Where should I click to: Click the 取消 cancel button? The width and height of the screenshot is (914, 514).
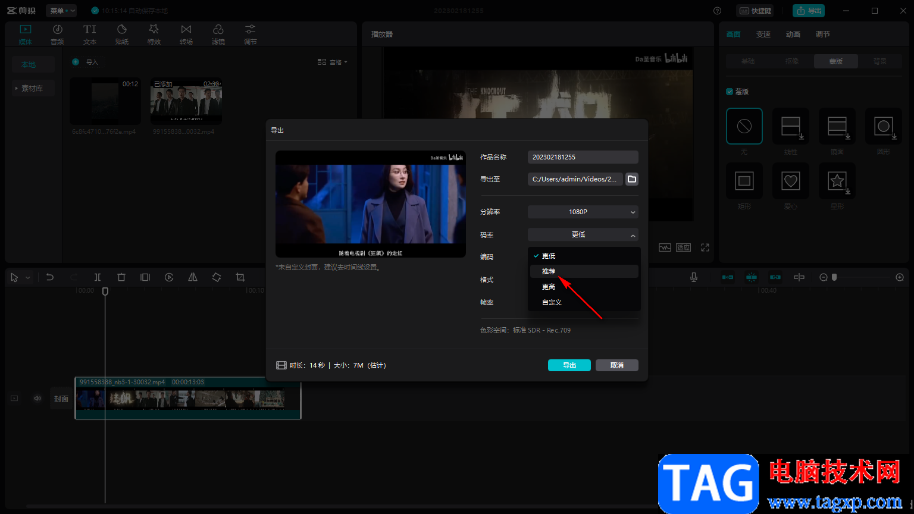click(x=617, y=365)
